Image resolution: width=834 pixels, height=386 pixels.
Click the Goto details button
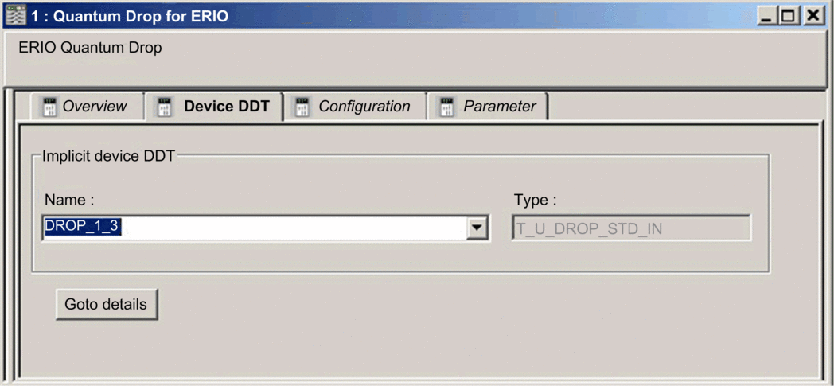[x=107, y=305]
